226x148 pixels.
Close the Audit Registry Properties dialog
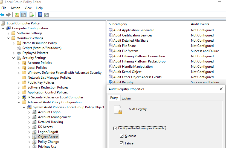[221, 89]
